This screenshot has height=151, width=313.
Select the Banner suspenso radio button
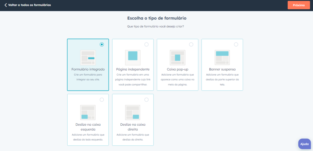pyautogui.click(x=236, y=44)
